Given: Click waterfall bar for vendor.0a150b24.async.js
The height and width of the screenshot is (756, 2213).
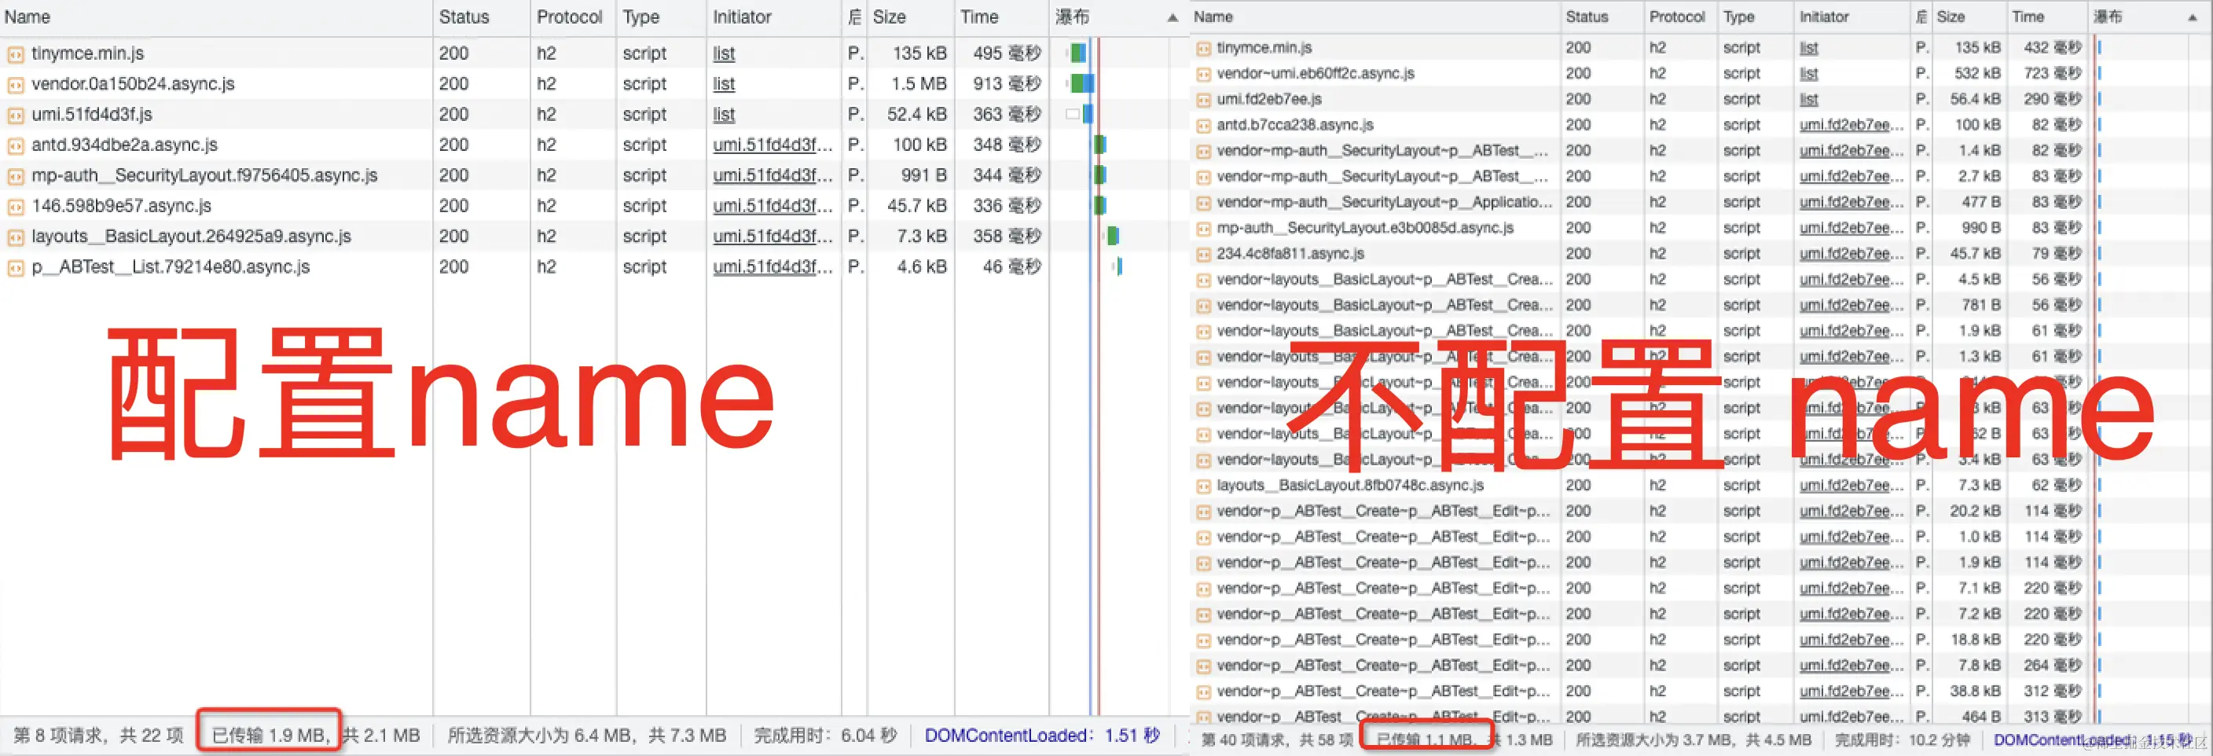Looking at the screenshot, I should [1082, 83].
